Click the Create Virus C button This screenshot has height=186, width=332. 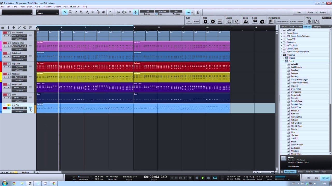tap(282, 22)
